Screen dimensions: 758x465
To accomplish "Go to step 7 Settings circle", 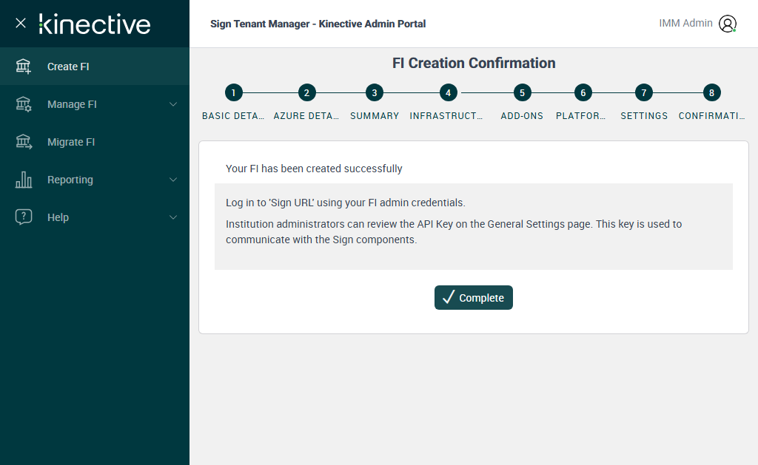I will tap(644, 92).
